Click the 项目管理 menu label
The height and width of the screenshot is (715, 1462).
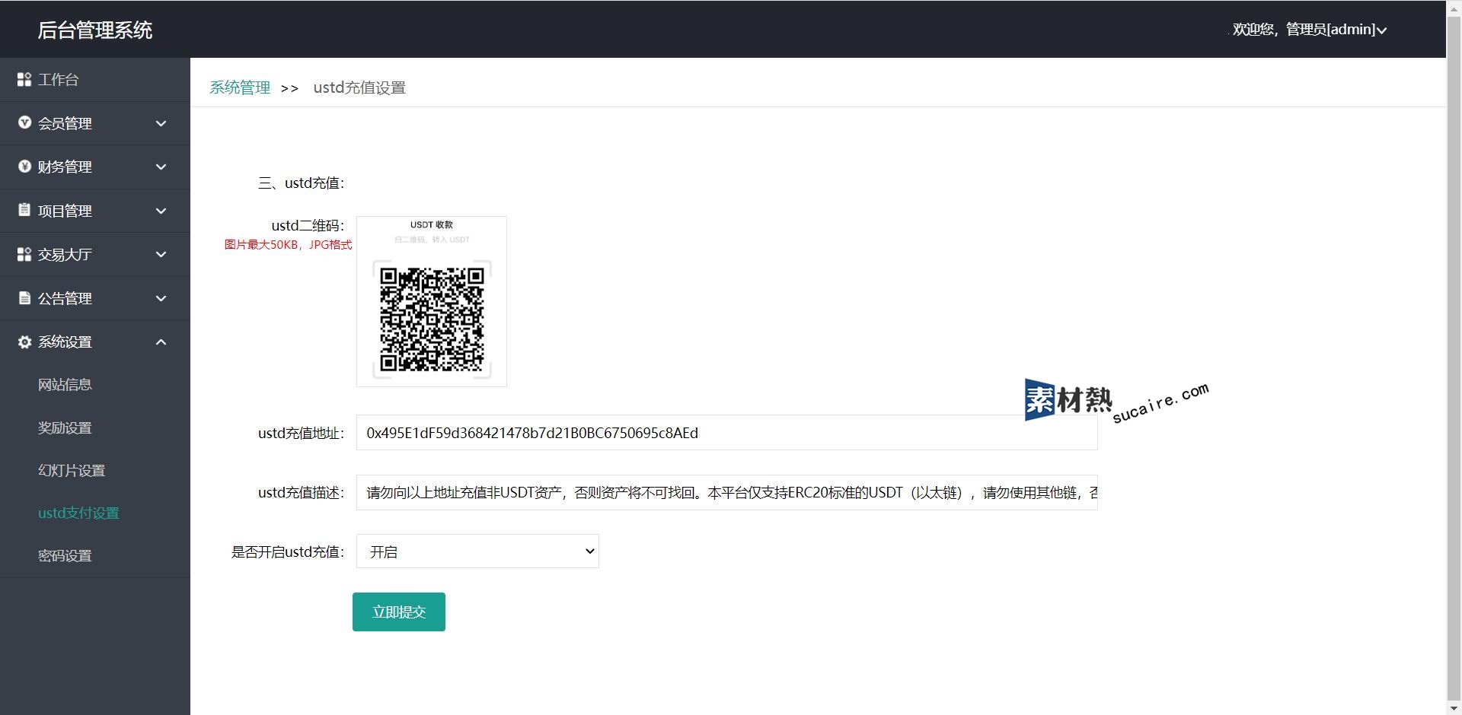click(x=65, y=211)
